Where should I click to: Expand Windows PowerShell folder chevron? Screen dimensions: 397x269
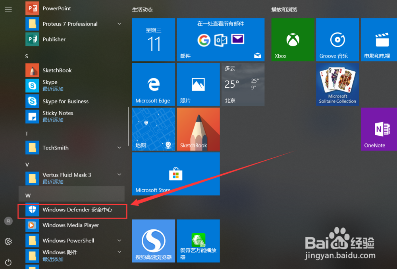click(119, 240)
